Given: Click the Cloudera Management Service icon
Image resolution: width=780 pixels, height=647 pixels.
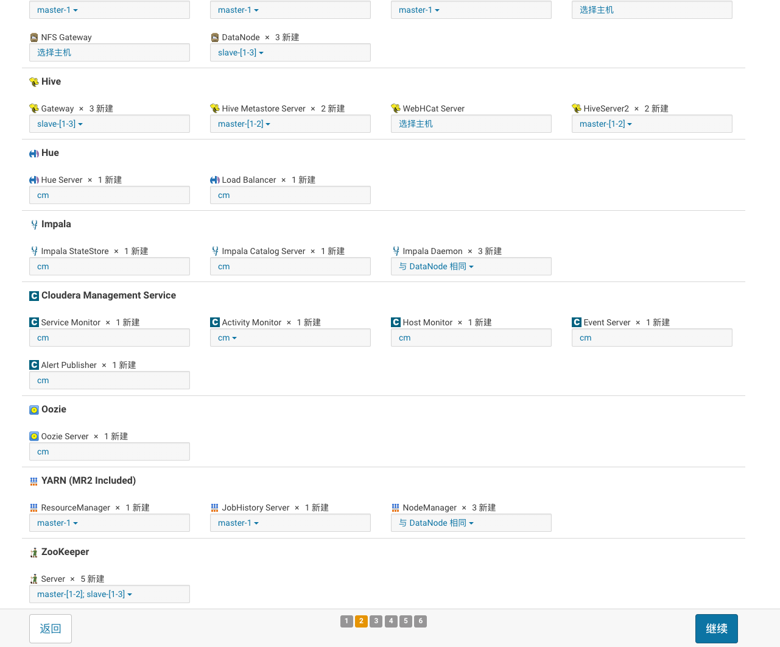Looking at the screenshot, I should point(34,296).
